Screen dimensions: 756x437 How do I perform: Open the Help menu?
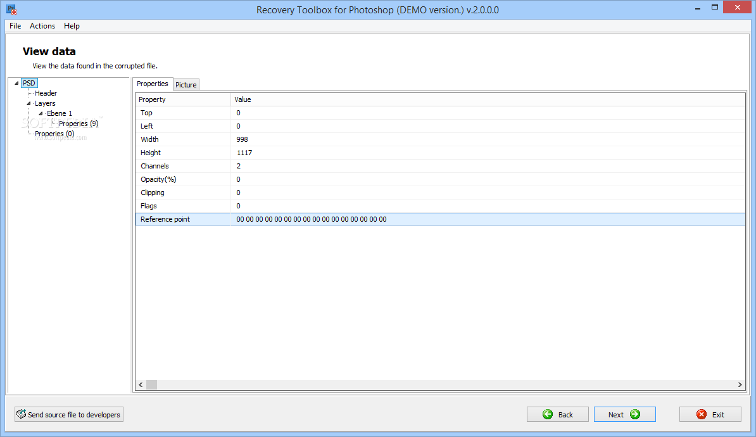click(x=72, y=26)
